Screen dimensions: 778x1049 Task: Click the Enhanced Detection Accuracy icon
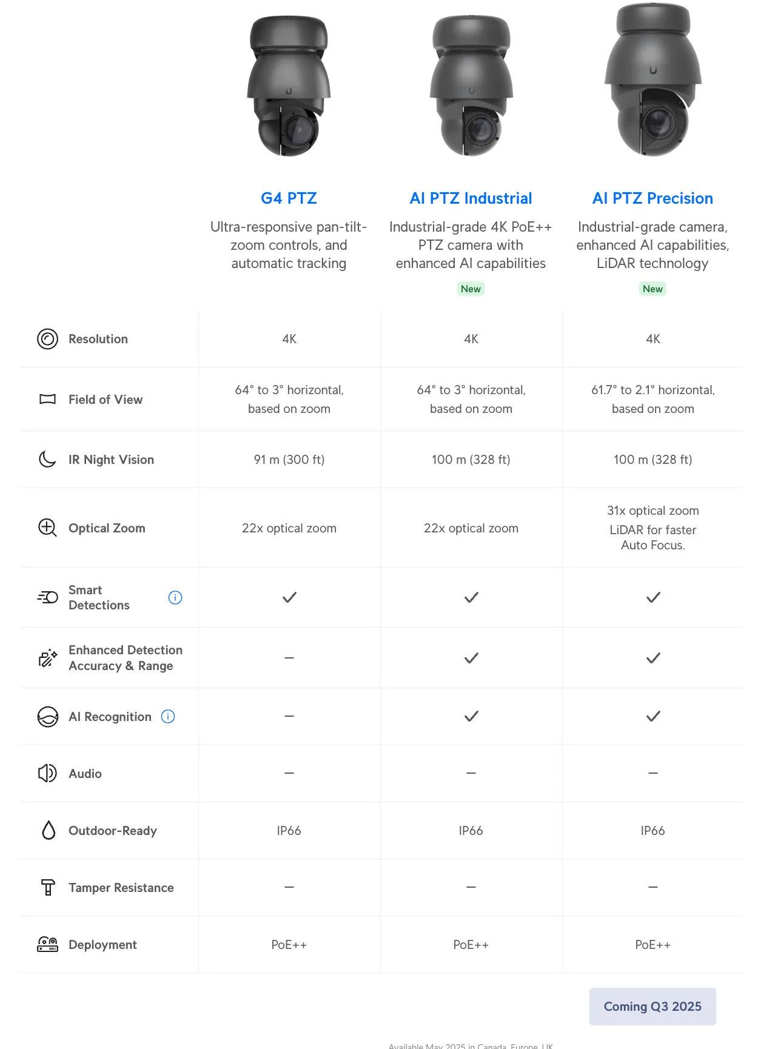pyautogui.click(x=48, y=658)
